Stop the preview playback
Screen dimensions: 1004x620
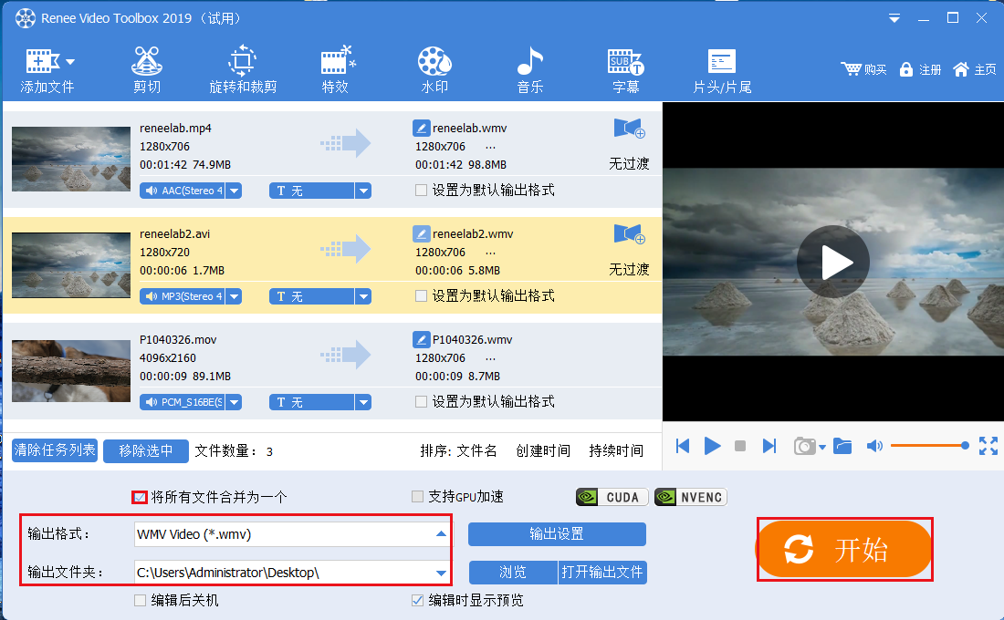point(740,446)
